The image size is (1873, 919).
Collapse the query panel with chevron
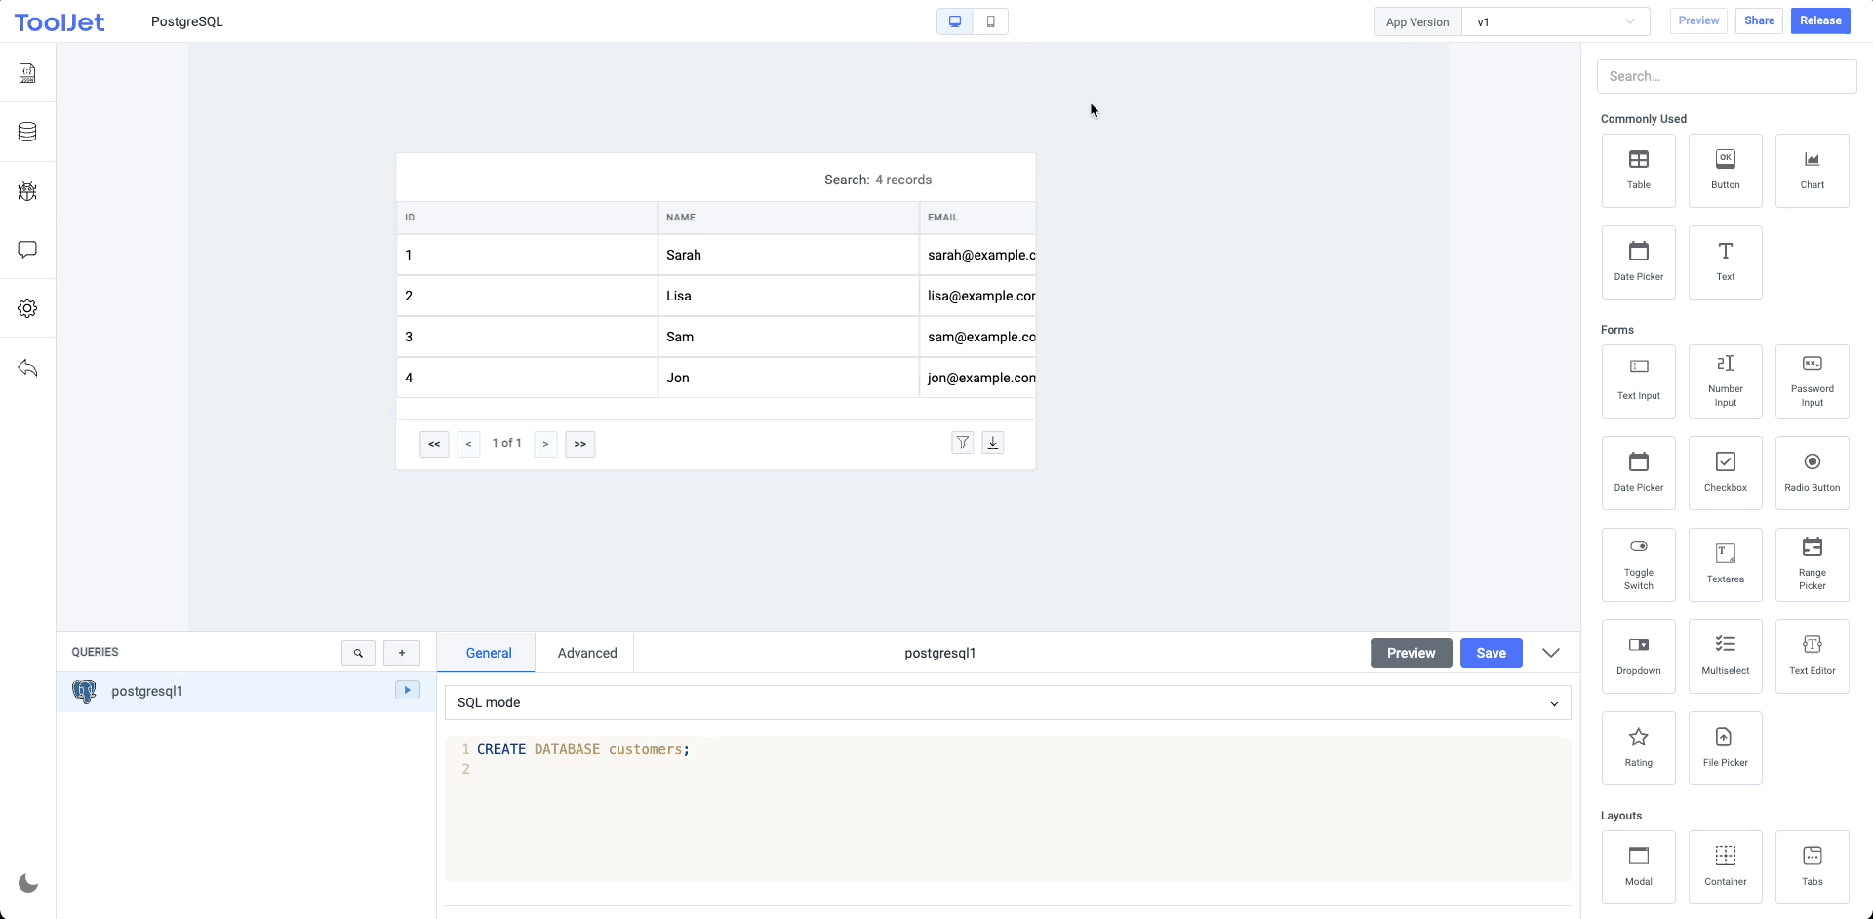pyautogui.click(x=1551, y=653)
